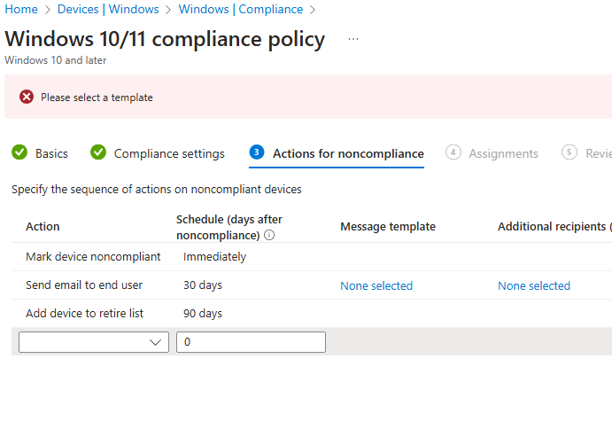
Task: Go to the Home breadcrumb link
Action: coord(21,9)
